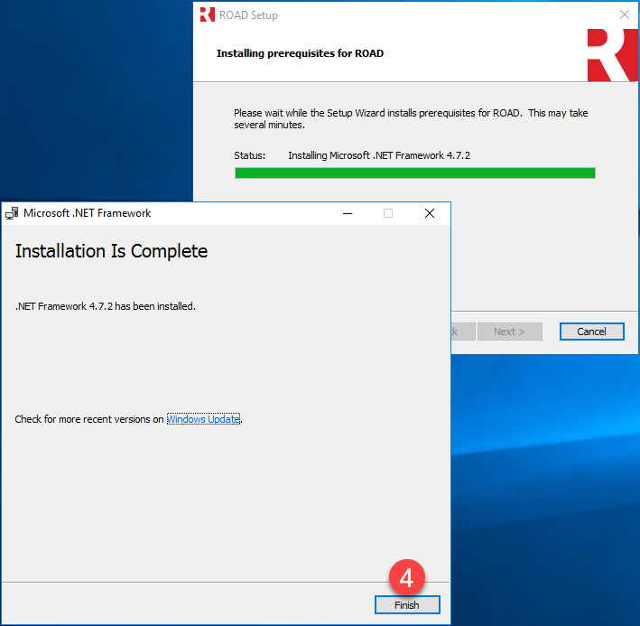Image resolution: width=640 pixels, height=626 pixels.
Task: Click the green installation progress bar
Action: (x=414, y=173)
